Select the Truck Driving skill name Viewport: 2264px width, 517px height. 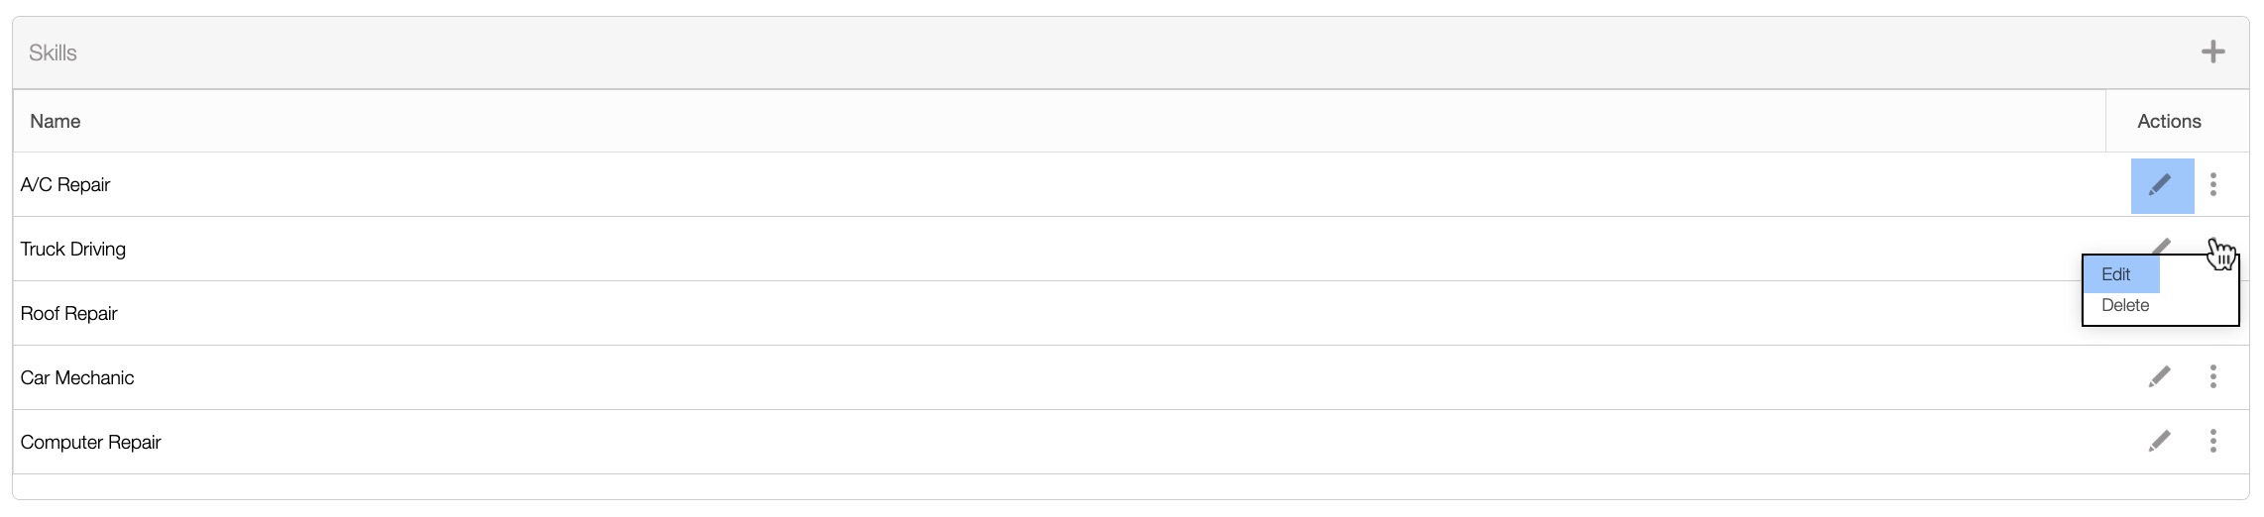(x=73, y=250)
